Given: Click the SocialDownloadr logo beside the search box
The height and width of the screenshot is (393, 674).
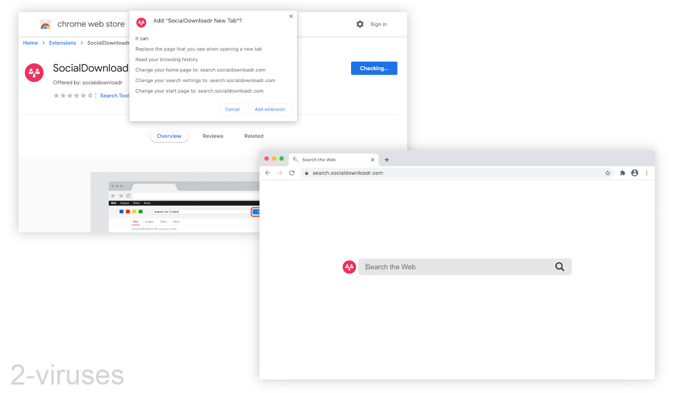Looking at the screenshot, I should [349, 267].
